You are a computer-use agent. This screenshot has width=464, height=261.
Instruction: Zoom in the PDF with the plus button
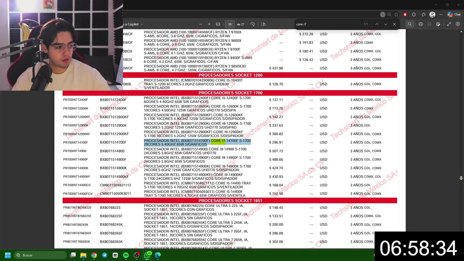tap(209, 24)
